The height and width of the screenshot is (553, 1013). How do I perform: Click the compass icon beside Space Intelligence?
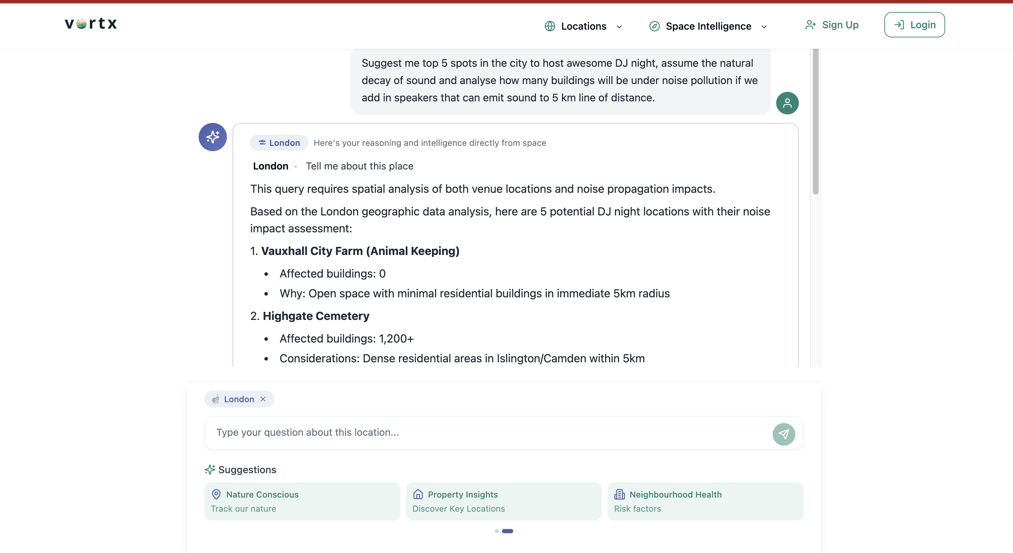click(x=654, y=26)
